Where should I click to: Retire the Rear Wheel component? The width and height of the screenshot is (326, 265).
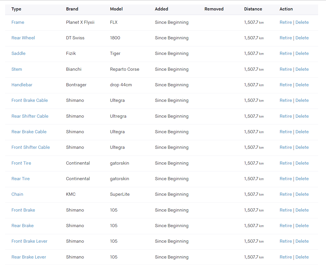point(286,38)
